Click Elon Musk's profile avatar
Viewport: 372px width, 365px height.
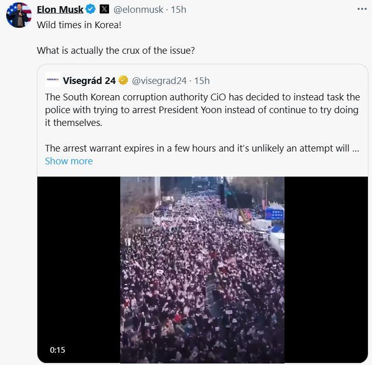19,14
